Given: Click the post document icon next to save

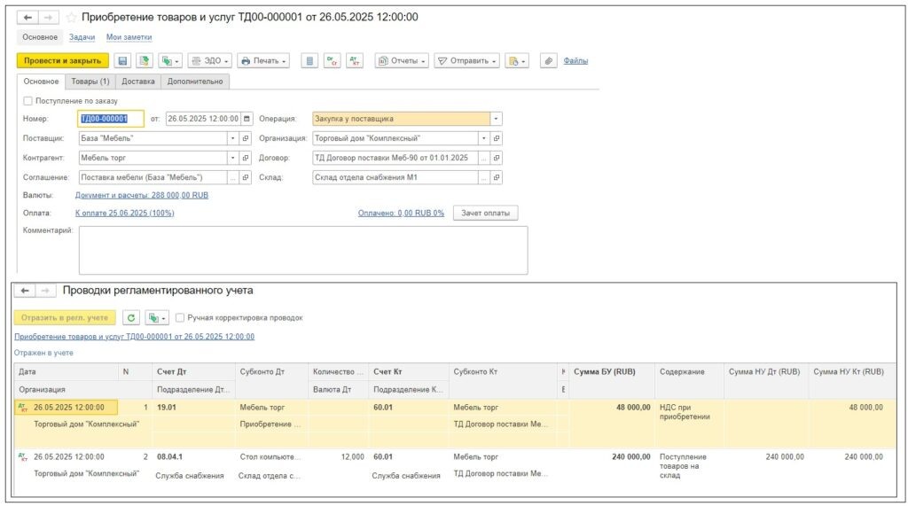Looking at the screenshot, I should [x=144, y=61].
